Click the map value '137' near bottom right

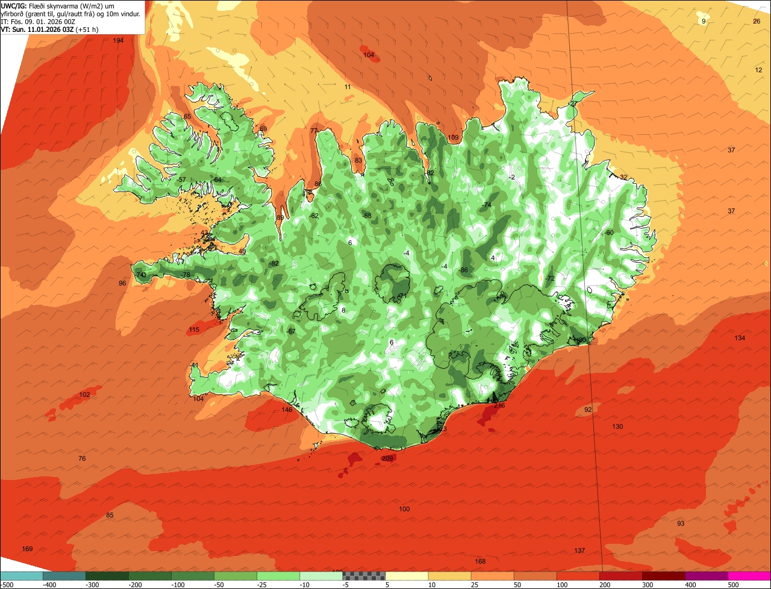pos(579,550)
